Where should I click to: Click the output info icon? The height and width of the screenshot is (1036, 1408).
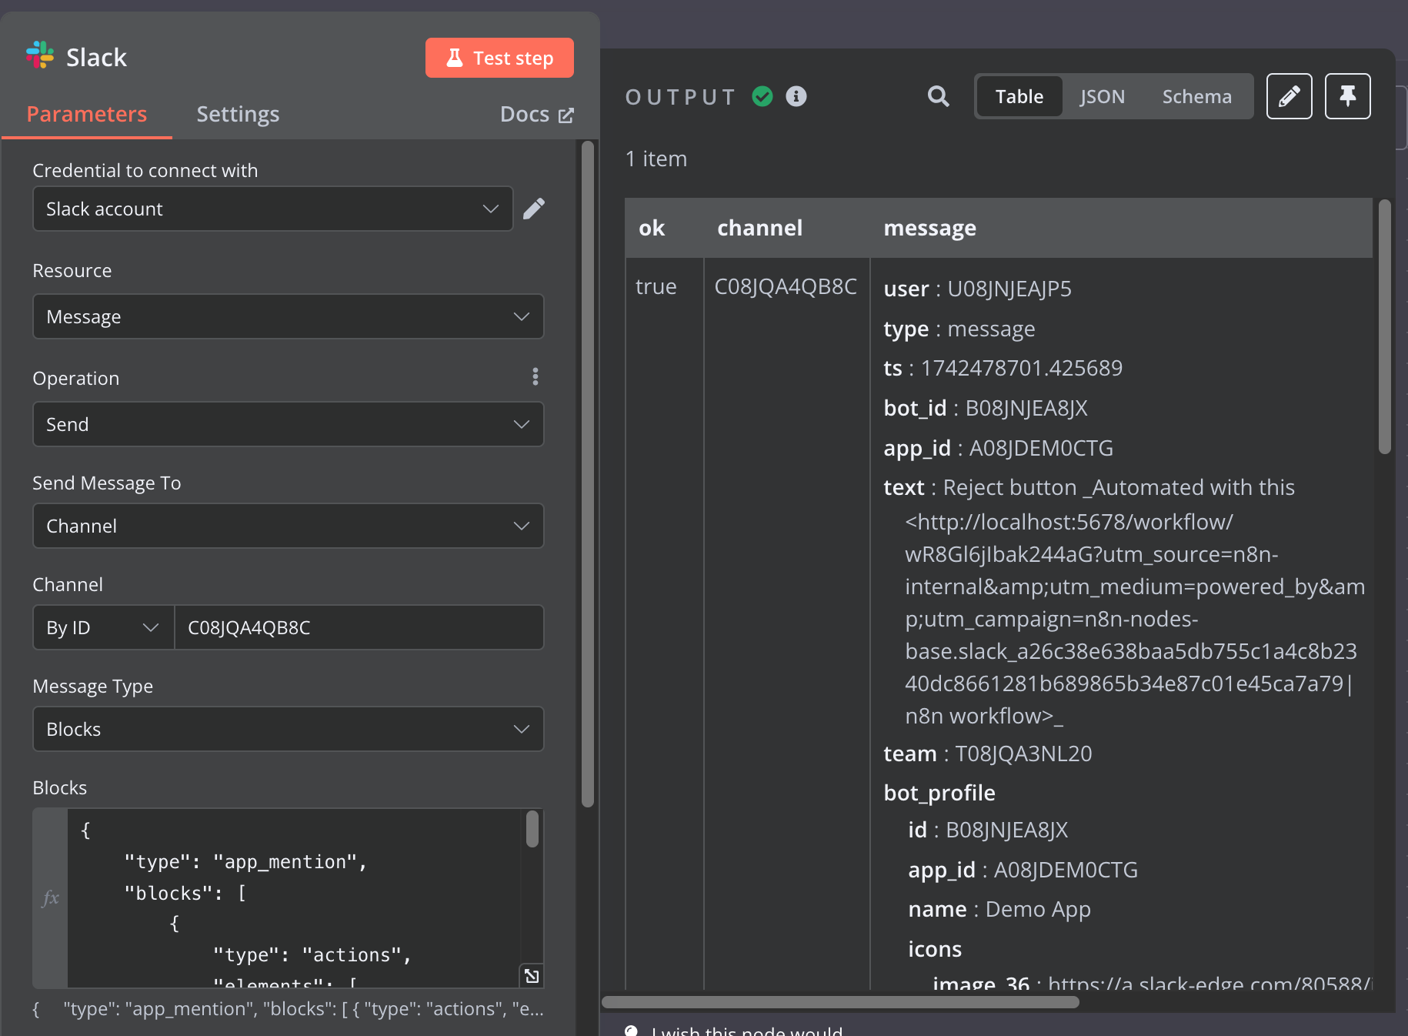tap(796, 96)
